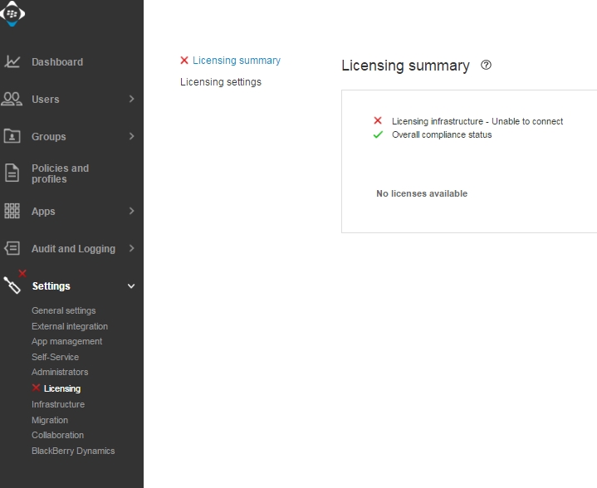Collapse the Settings menu chevron

click(x=131, y=286)
